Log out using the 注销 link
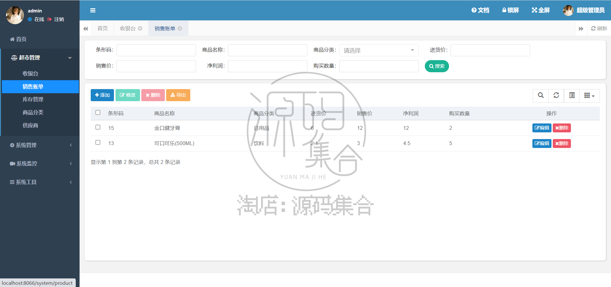 click(56, 19)
